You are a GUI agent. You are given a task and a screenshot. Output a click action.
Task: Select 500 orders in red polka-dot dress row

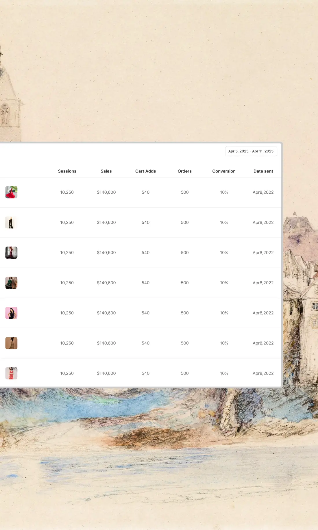pos(185,373)
